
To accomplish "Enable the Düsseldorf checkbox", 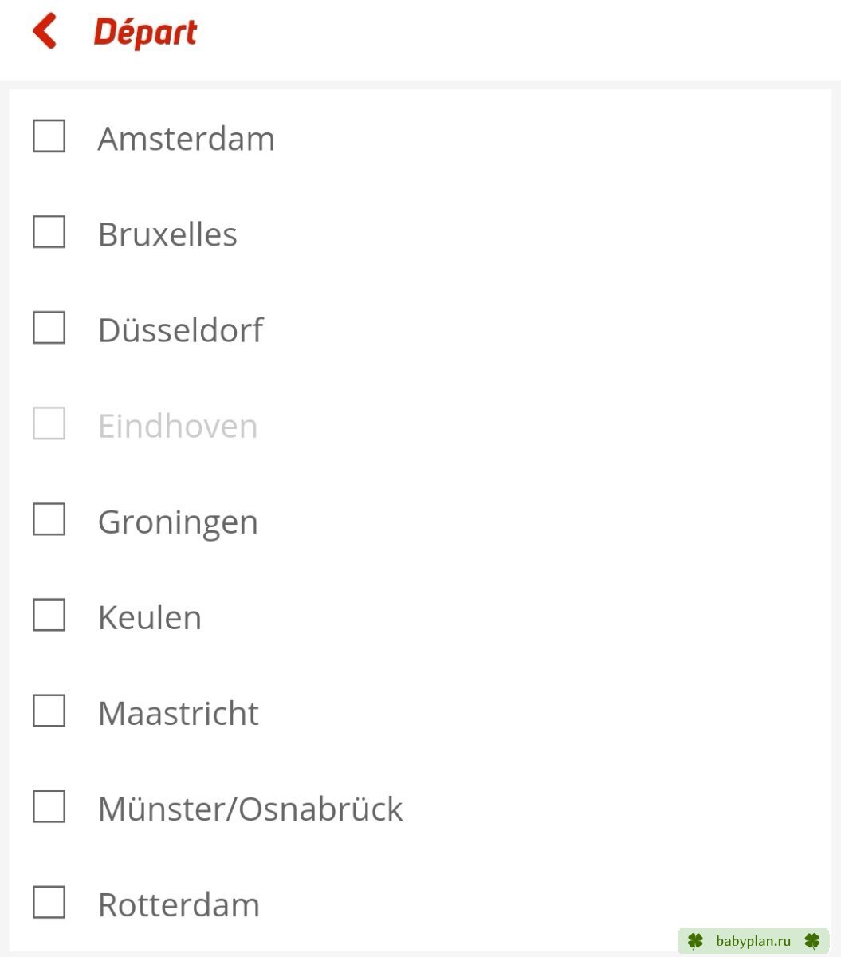I will pos(49,327).
